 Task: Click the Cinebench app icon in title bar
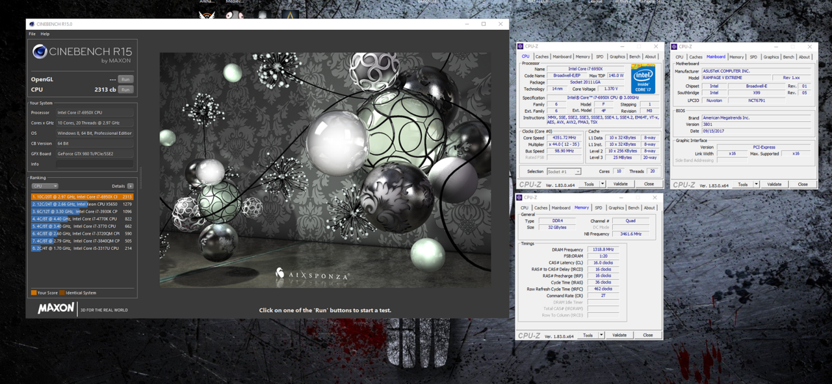(32, 24)
